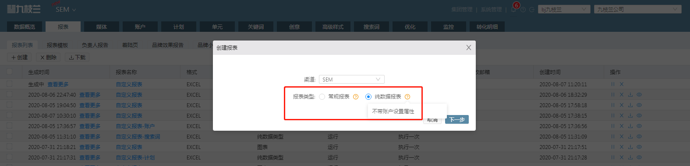Preview the report created 2020-08-05 17:38:15 via eye icon
This screenshot has width=690, height=166.
639,115
